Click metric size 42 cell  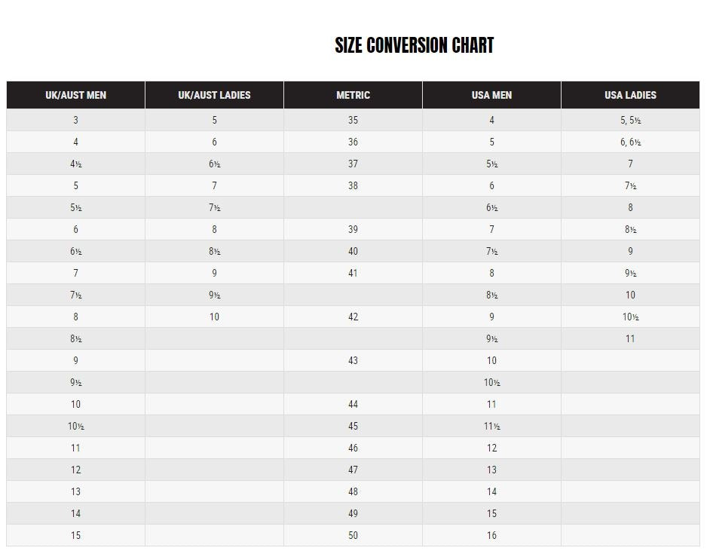click(353, 317)
